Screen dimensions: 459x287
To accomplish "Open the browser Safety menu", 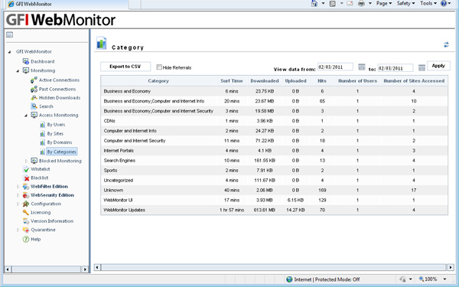I will (405, 3).
